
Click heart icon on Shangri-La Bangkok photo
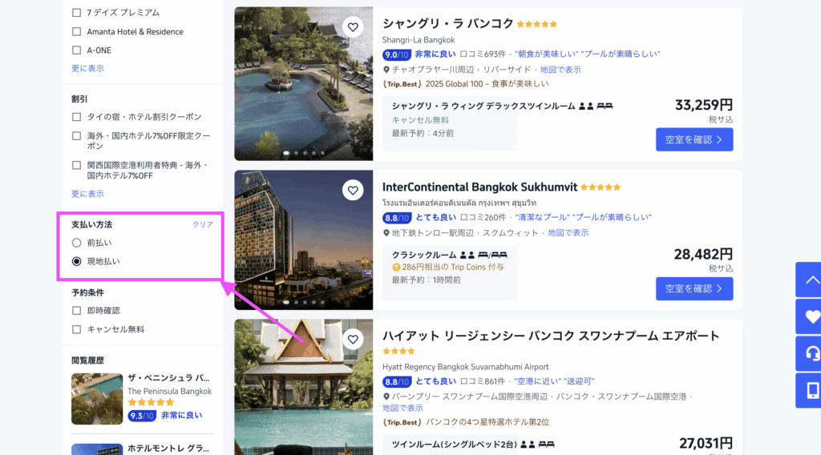click(353, 27)
